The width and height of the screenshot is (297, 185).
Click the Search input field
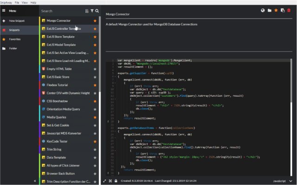(x=62, y=11)
